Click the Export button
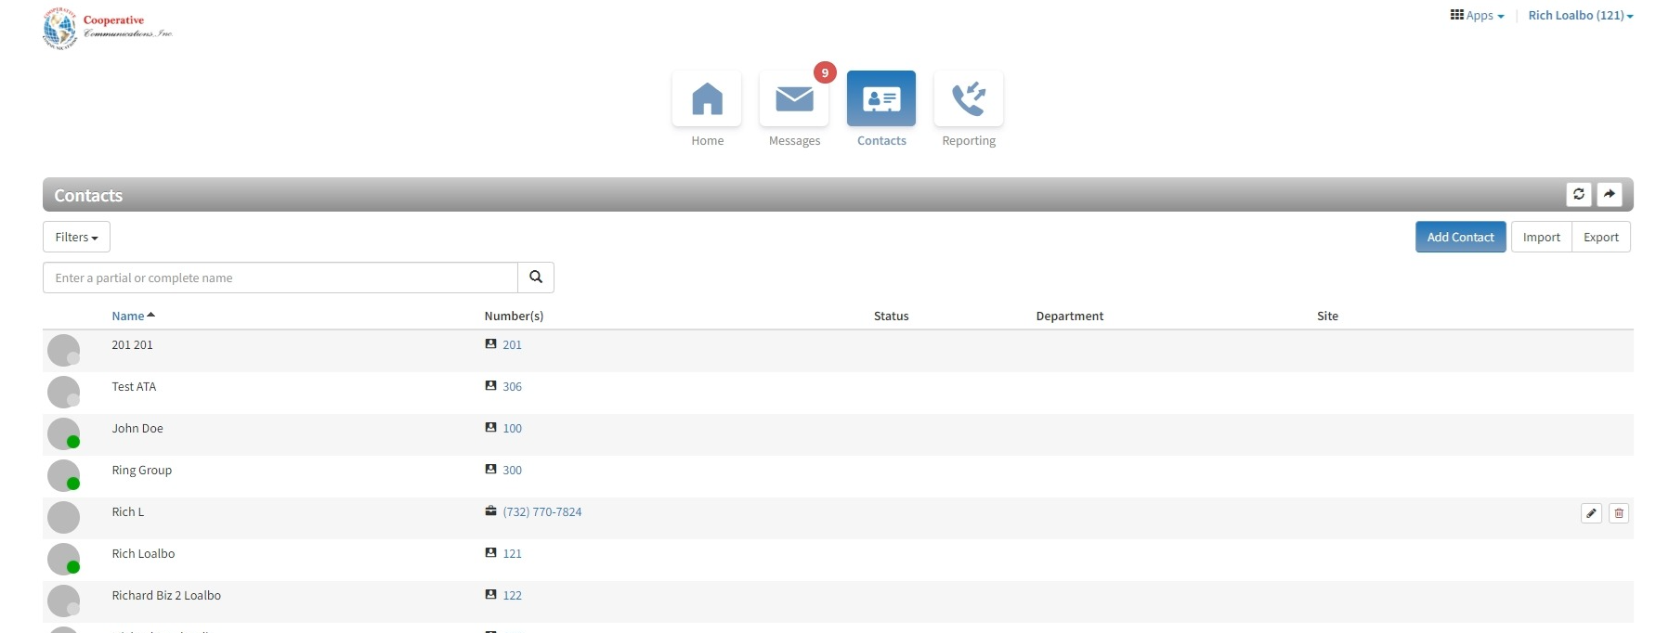 1600,237
